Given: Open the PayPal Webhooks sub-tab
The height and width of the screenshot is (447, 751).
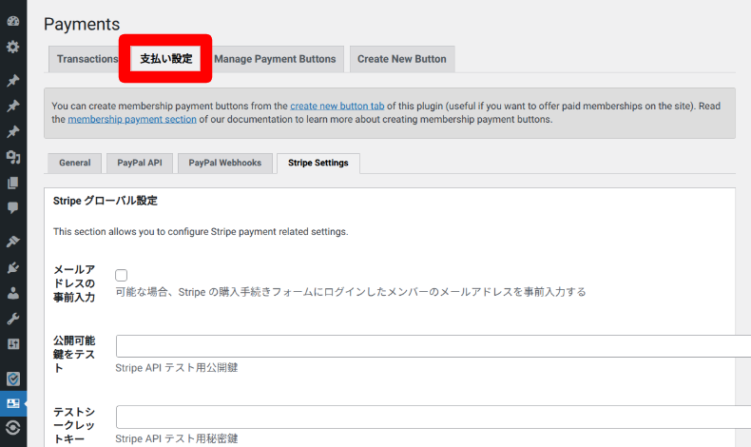Looking at the screenshot, I should point(225,163).
